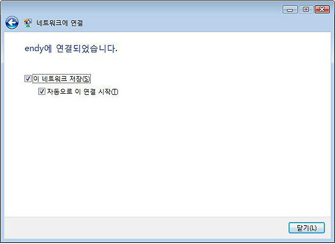Screen dimensions: 335x244
Task: Close the window with the red X
Action: point(322,10)
